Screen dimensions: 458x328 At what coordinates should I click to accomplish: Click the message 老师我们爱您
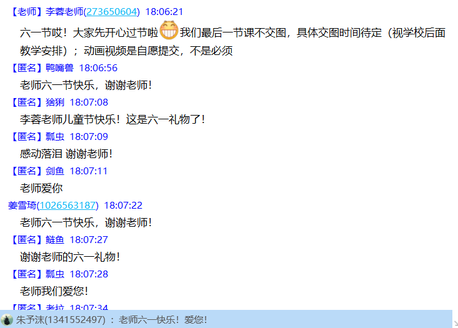pos(54,291)
